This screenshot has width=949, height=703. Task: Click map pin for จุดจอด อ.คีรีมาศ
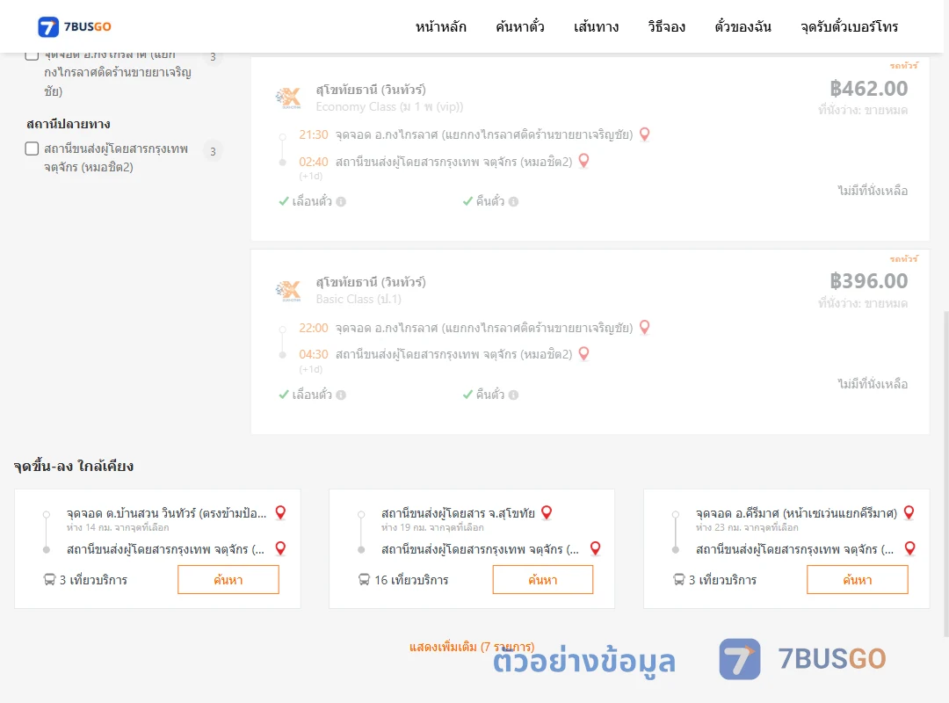[909, 513]
